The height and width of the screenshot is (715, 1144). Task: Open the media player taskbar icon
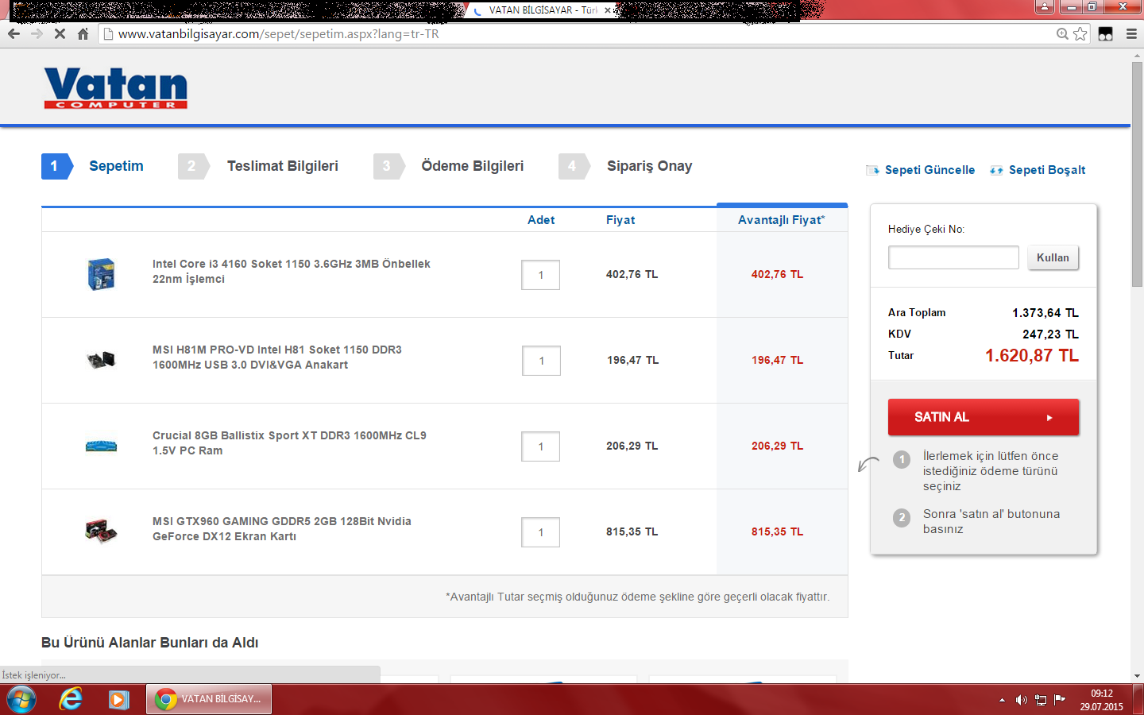click(x=119, y=699)
